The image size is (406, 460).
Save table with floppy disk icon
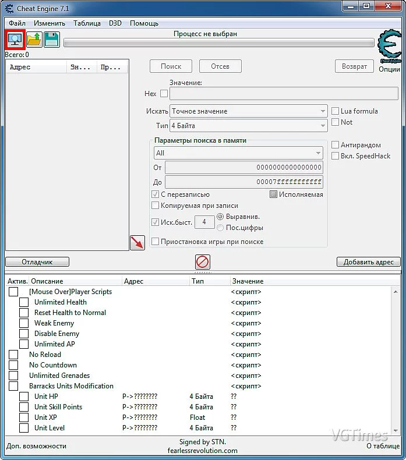52,40
